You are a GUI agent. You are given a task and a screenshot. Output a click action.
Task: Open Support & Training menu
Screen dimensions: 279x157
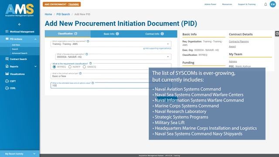point(247,4)
